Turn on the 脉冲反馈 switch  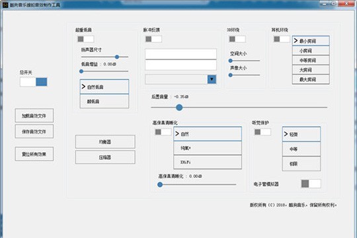(153, 39)
